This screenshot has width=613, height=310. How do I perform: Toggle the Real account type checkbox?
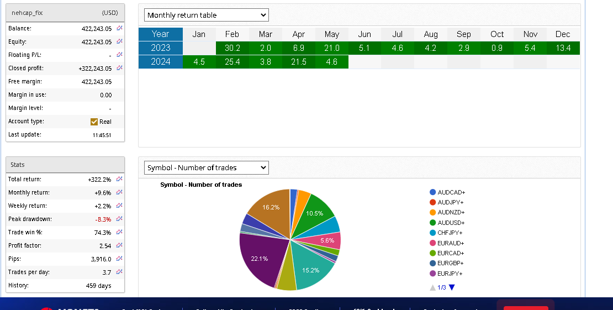(x=94, y=122)
